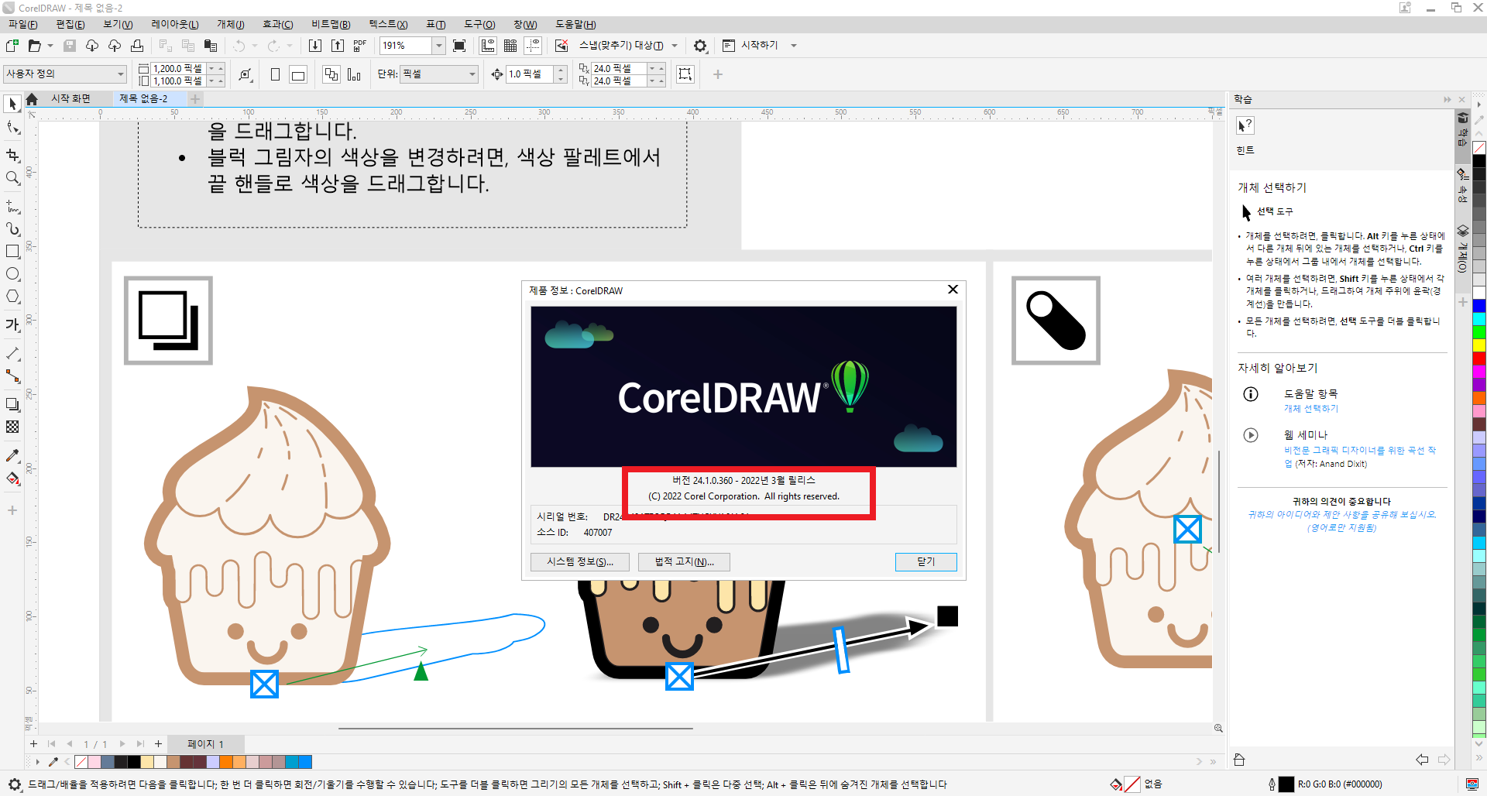Select the Artistic Media tool
This screenshot has height=796, width=1487.
click(x=12, y=229)
